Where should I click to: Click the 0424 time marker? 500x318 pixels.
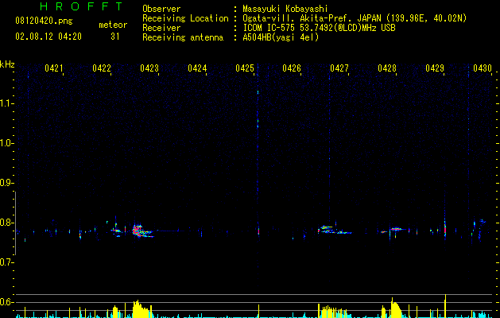coord(197,68)
